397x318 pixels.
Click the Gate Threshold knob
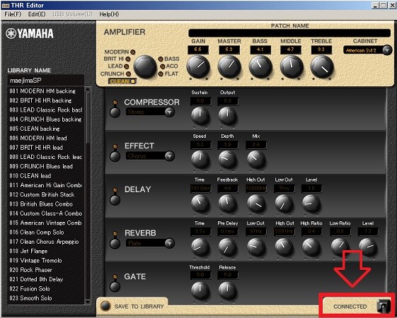[200, 290]
